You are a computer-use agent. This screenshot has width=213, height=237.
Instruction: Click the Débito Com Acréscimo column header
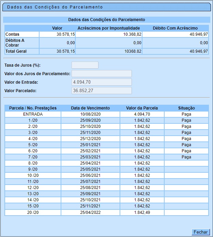point(175,28)
